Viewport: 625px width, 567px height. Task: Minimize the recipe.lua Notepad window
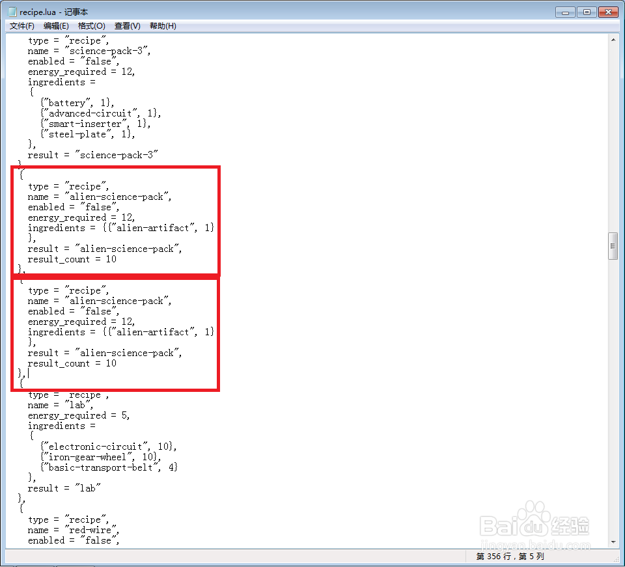click(x=565, y=12)
